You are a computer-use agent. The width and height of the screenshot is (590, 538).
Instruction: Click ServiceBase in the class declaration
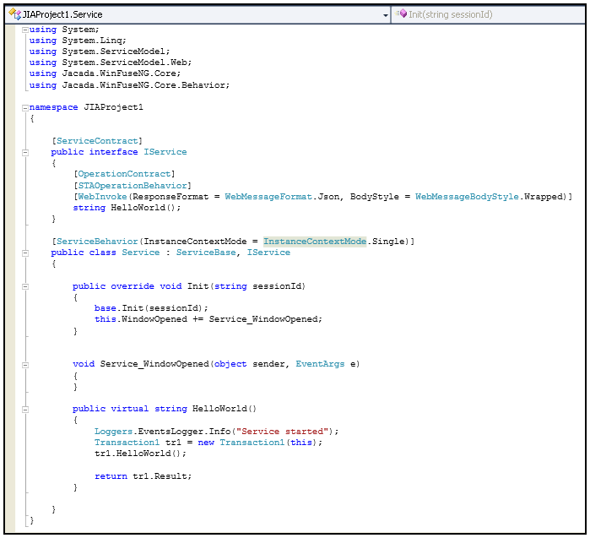206,253
